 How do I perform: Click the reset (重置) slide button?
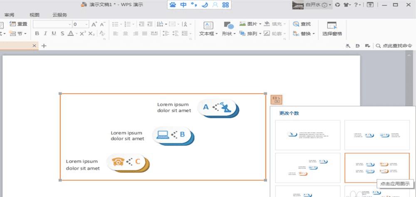click(x=18, y=24)
